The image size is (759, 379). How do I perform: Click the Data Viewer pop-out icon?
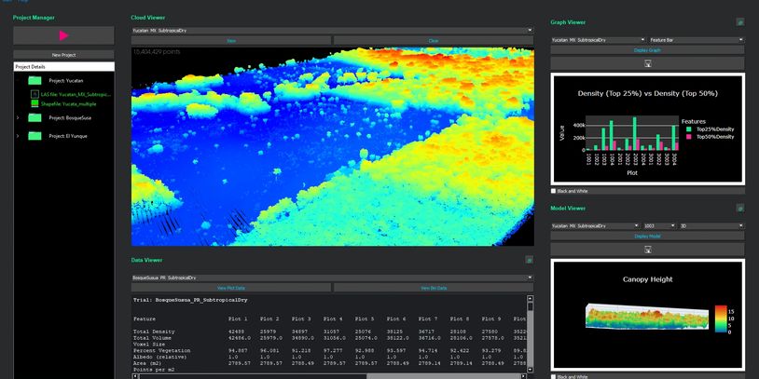[530, 260]
